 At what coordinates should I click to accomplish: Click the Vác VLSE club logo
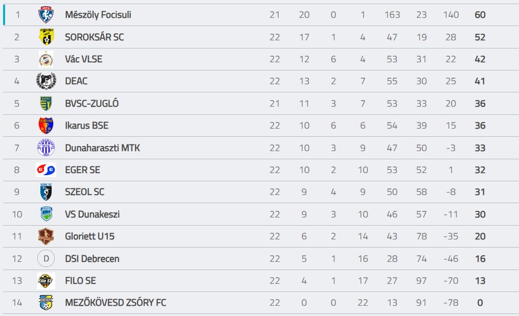click(x=46, y=59)
